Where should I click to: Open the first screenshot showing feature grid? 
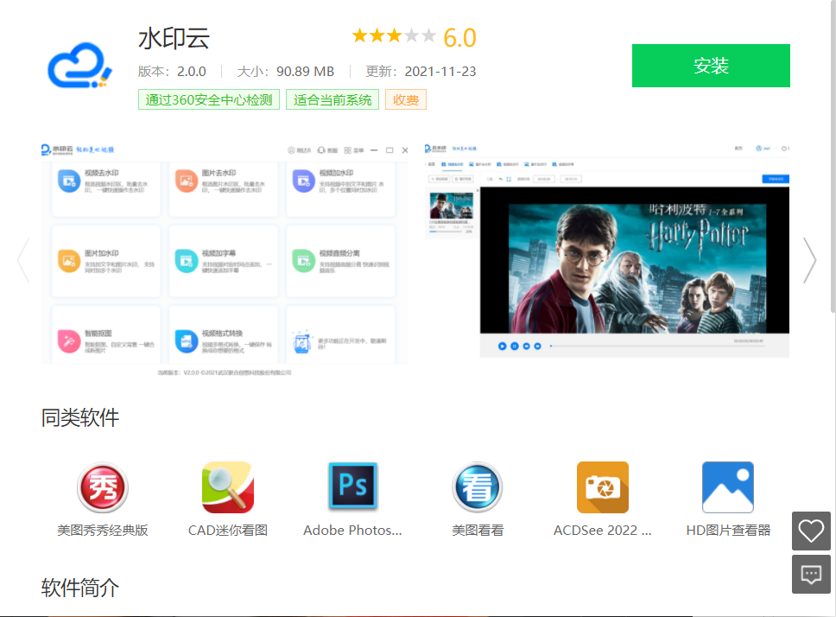[x=225, y=260]
